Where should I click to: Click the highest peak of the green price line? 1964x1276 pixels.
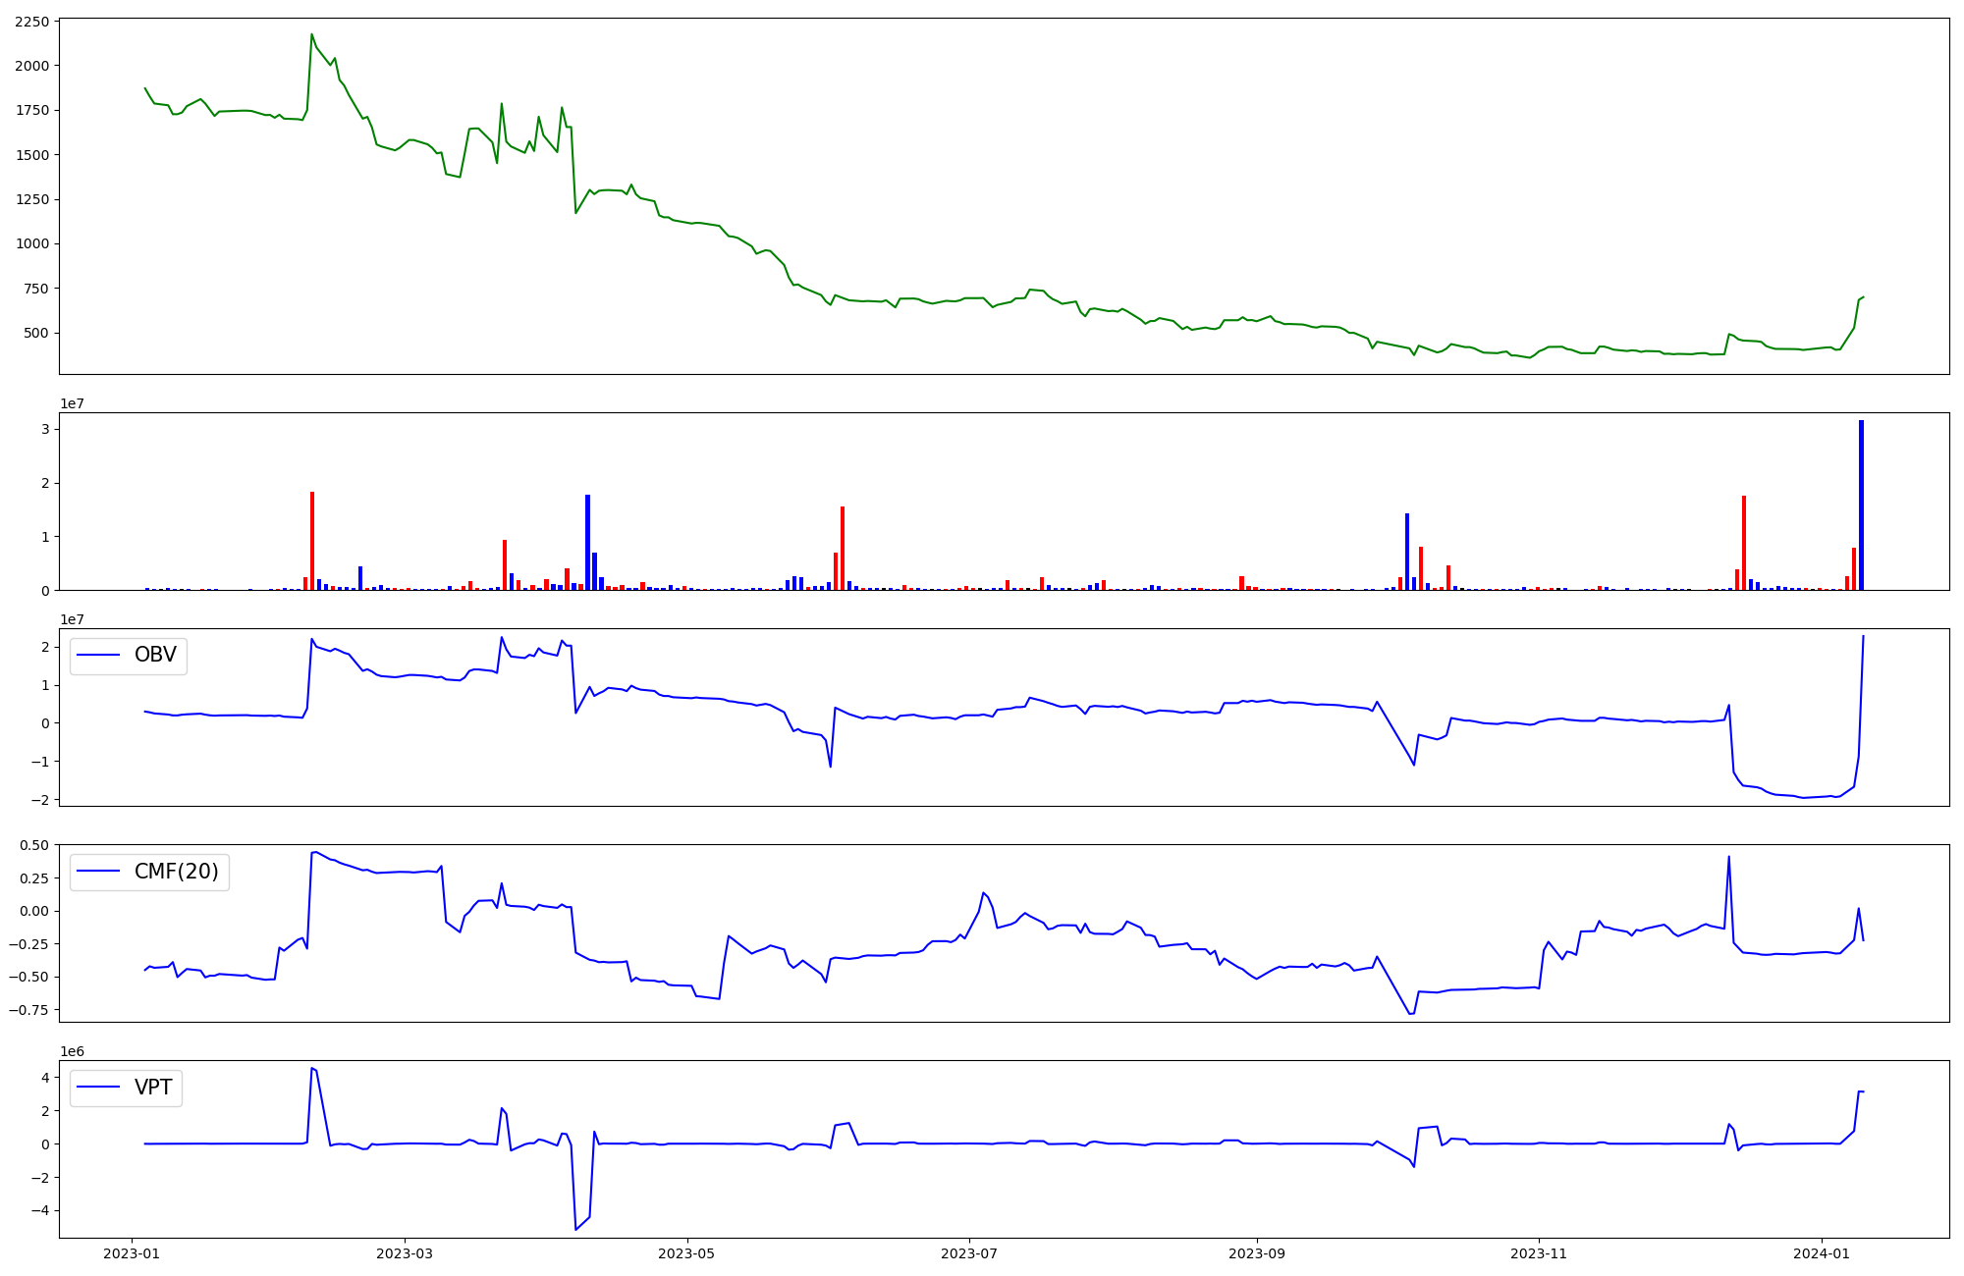tap(311, 35)
